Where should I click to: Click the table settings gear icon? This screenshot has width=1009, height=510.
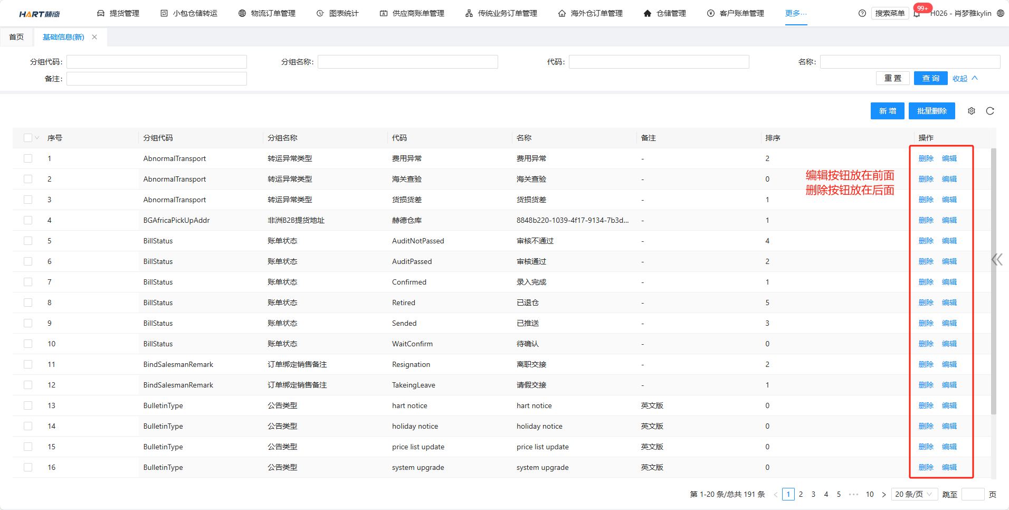point(972,111)
